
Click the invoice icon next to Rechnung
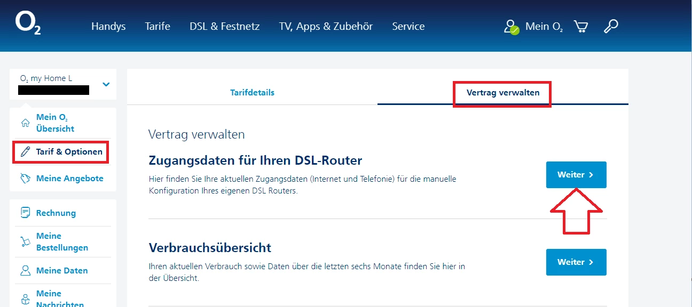coord(25,213)
